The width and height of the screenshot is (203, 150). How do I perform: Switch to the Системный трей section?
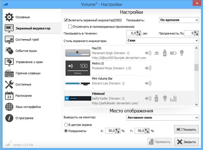32,40
